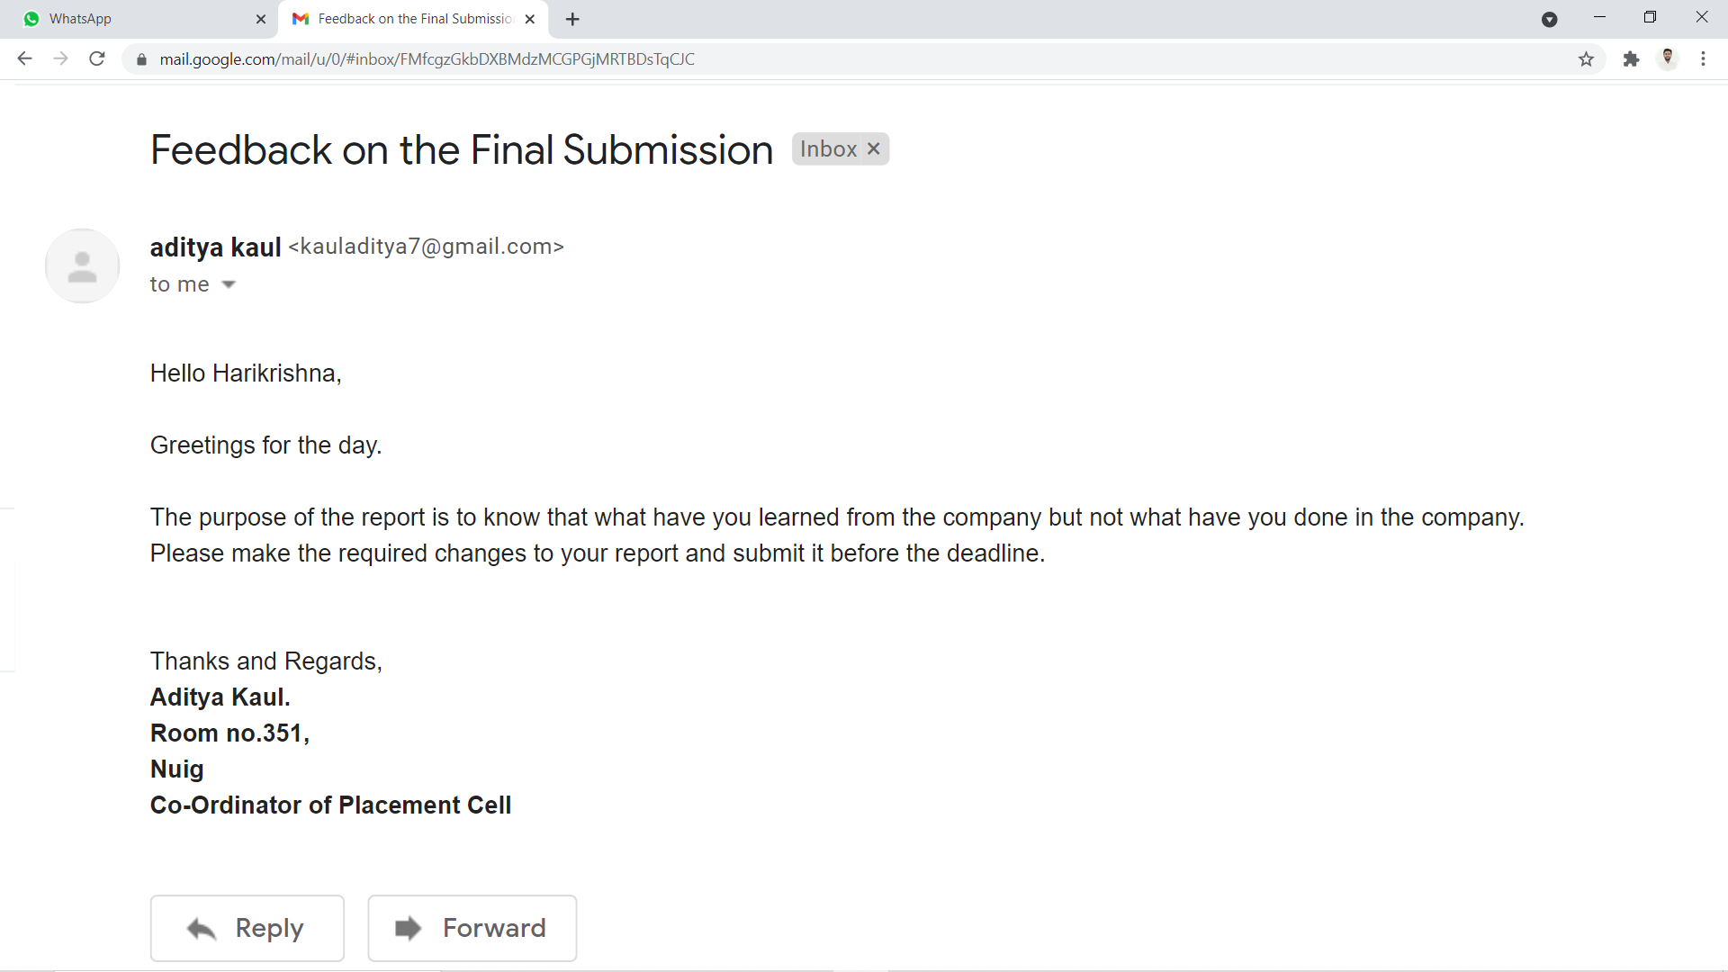Close the Gmail feedback tab

[x=530, y=19]
